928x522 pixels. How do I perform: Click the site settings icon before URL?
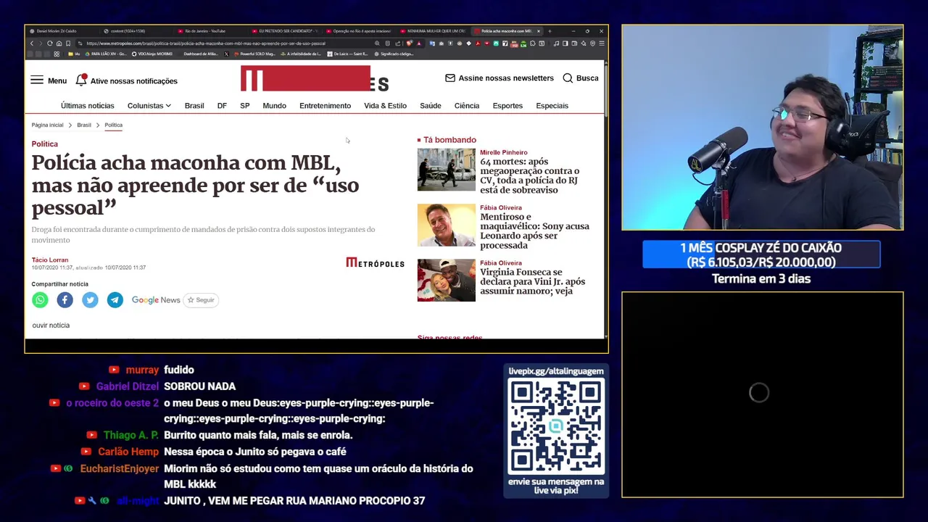tap(80, 43)
